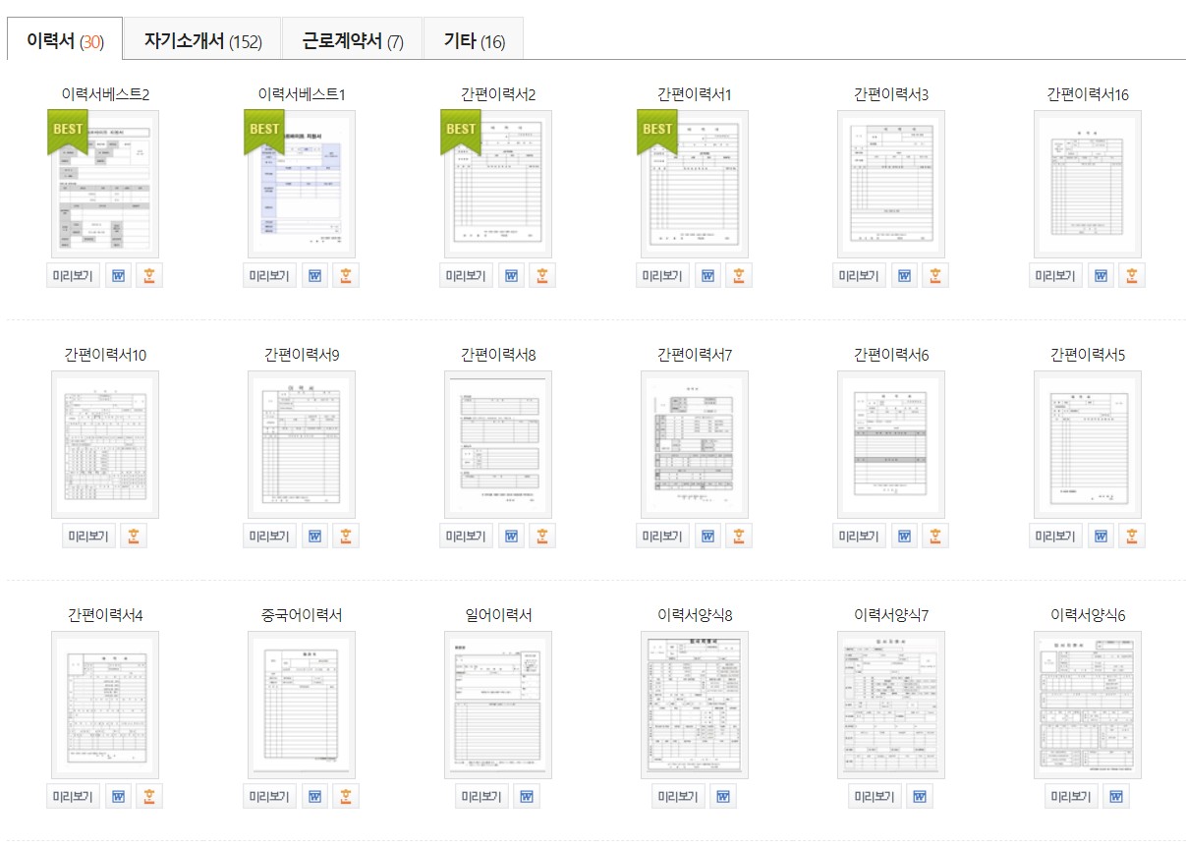Download Word file for 이력서양식8
Image resolution: width=1186 pixels, height=849 pixels.
[x=723, y=796]
